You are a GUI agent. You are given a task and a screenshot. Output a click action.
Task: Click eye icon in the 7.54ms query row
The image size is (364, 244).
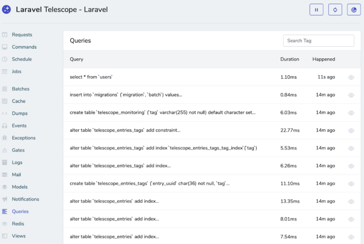pos(351,237)
